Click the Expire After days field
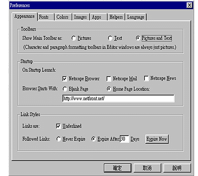Screen dimensions: 198x176 124,139
